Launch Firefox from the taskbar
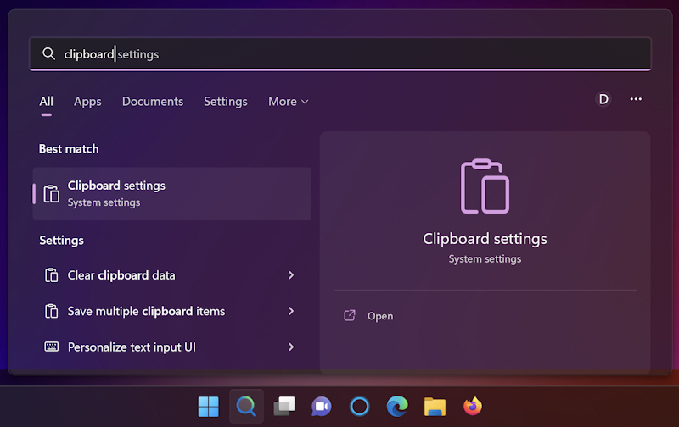679x427 pixels. pos(473,407)
